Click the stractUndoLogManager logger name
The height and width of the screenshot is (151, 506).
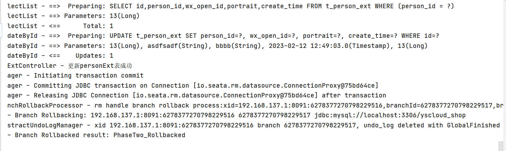coord(45,125)
